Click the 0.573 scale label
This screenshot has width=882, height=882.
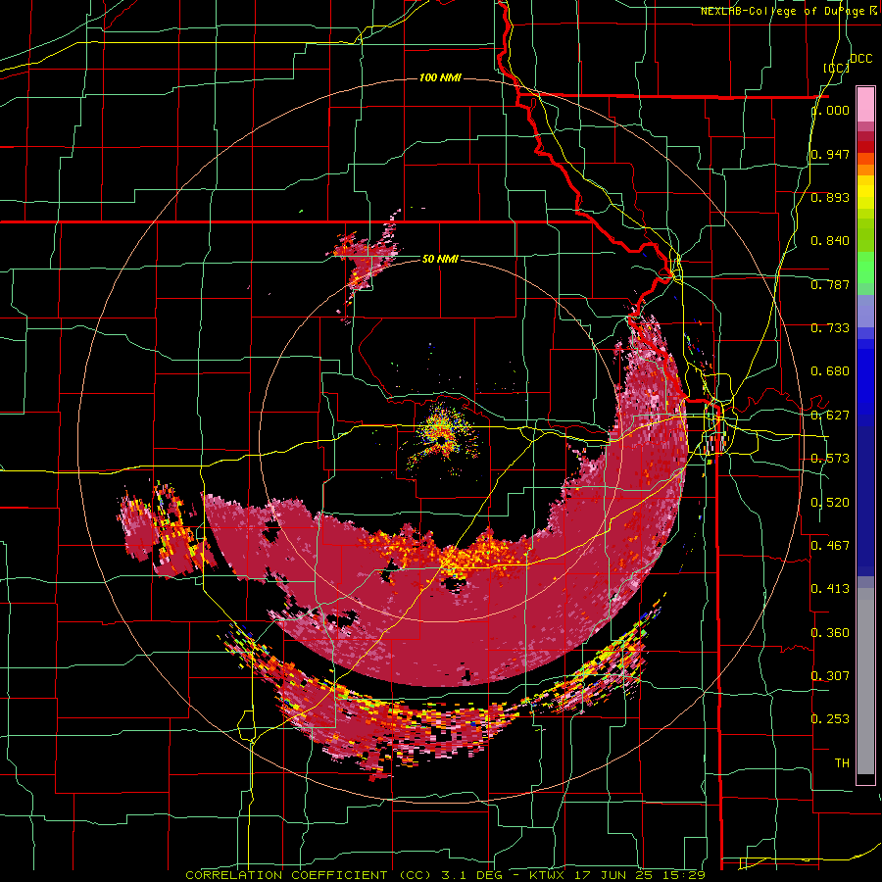(830, 459)
